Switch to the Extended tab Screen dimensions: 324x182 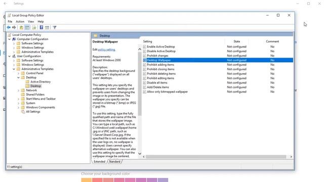point(99,162)
